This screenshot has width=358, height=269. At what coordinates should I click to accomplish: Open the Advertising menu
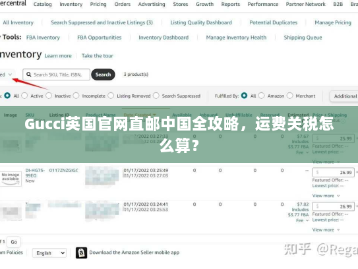coord(152,4)
